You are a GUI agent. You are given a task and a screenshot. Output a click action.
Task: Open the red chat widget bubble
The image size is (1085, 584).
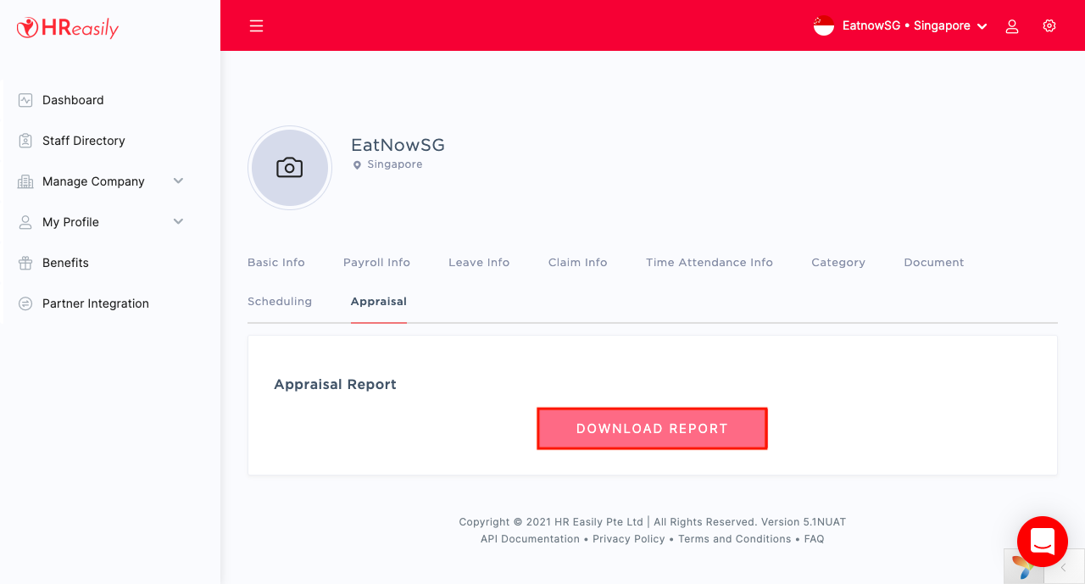[x=1043, y=542]
